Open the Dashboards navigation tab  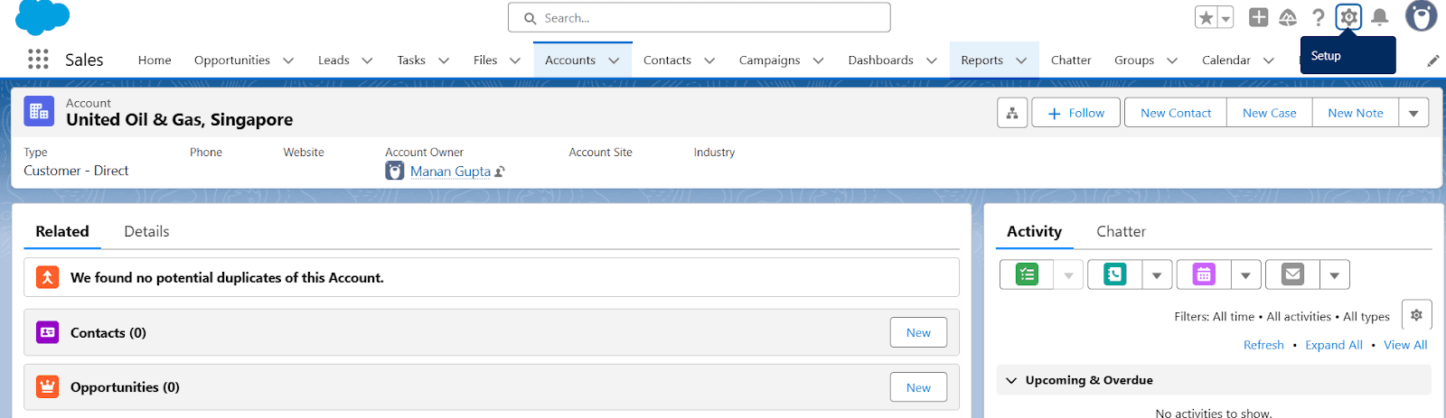(880, 60)
